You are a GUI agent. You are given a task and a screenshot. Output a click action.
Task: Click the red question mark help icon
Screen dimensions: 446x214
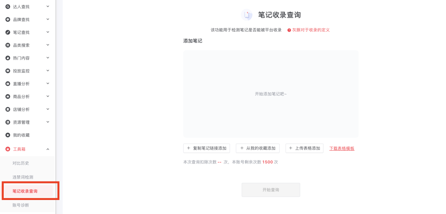click(289, 30)
